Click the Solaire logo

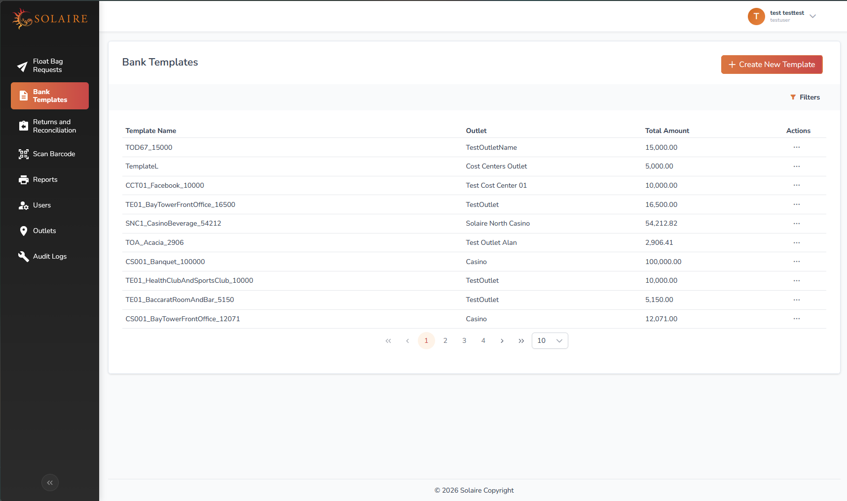[x=50, y=19]
